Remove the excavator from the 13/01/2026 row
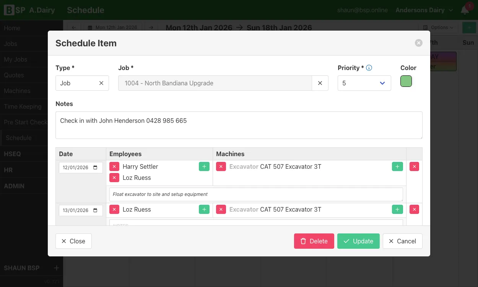 (x=221, y=209)
